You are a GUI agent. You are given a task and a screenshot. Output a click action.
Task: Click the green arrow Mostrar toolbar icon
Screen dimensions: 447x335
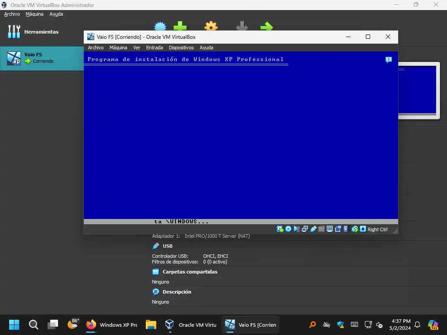[267, 26]
